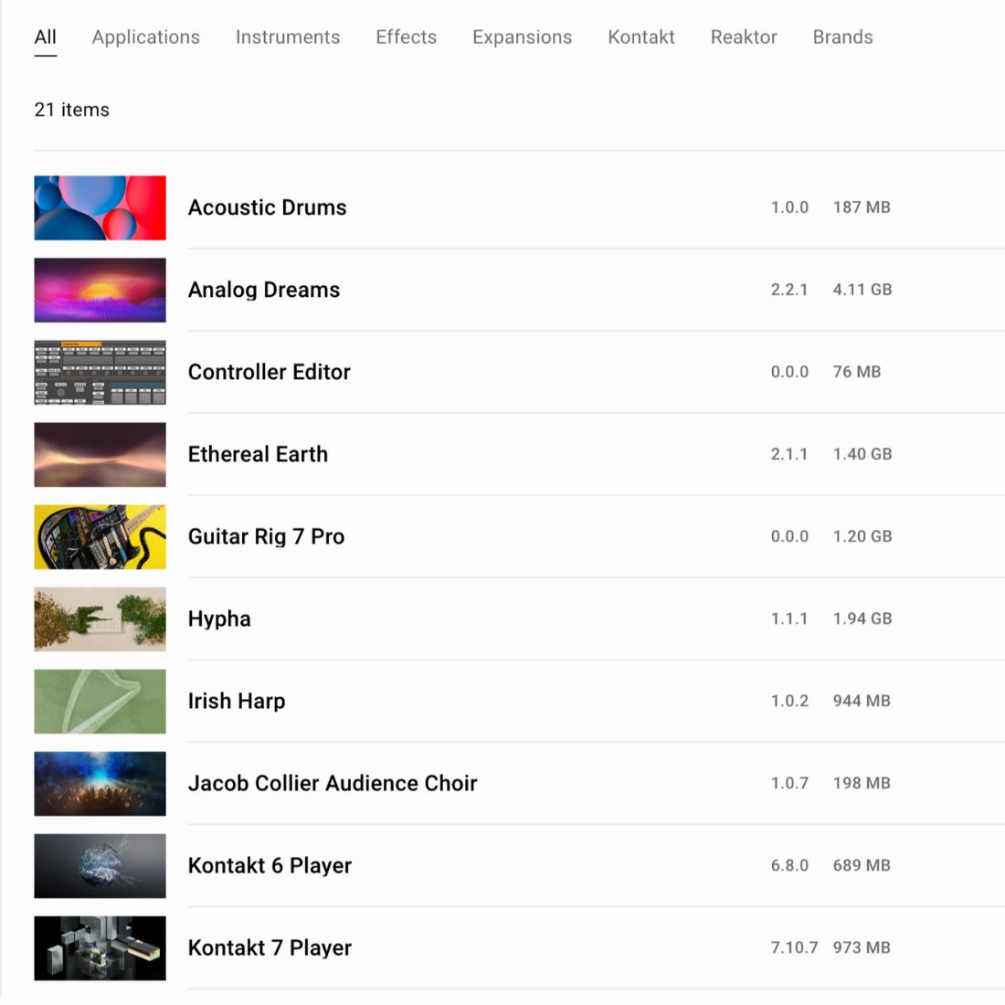The image size is (1005, 1005).
Task: Click the Kontakt 7 Player thumbnail
Action: coord(100,948)
